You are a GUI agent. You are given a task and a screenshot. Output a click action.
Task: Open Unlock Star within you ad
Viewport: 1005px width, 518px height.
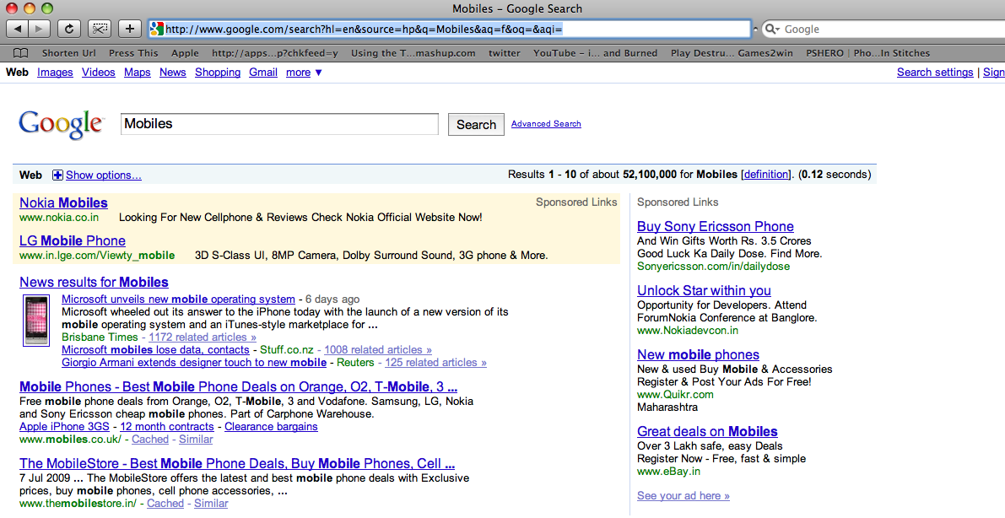704,291
